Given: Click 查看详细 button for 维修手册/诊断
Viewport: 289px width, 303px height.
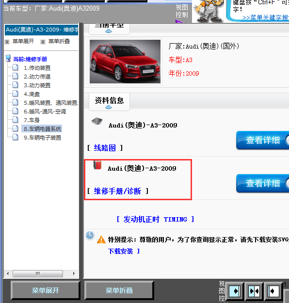Looking at the screenshot, I should (262, 183).
